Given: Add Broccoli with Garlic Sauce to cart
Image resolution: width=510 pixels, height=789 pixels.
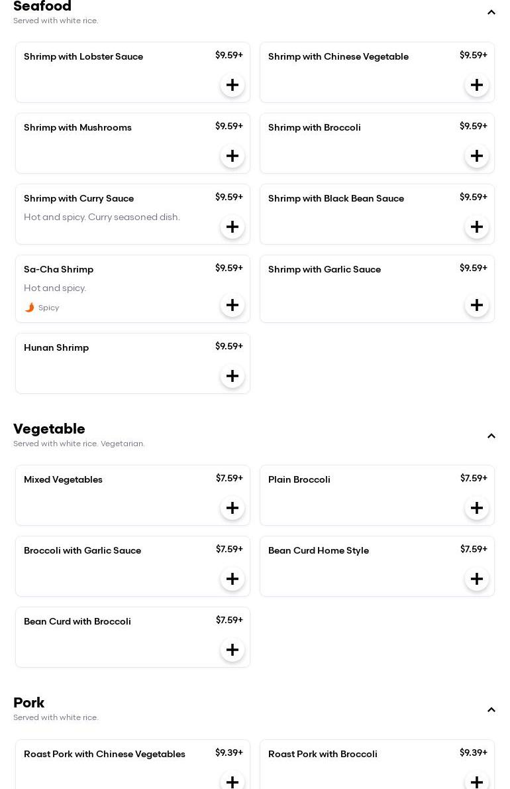Looking at the screenshot, I should coord(232,579).
